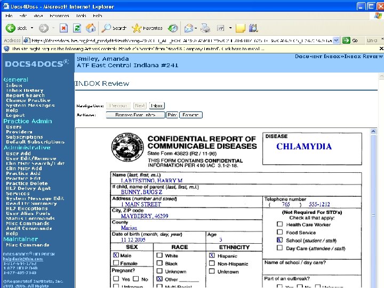Click the Inbox navigation button
The height and width of the screenshot is (288, 384).
point(157,106)
